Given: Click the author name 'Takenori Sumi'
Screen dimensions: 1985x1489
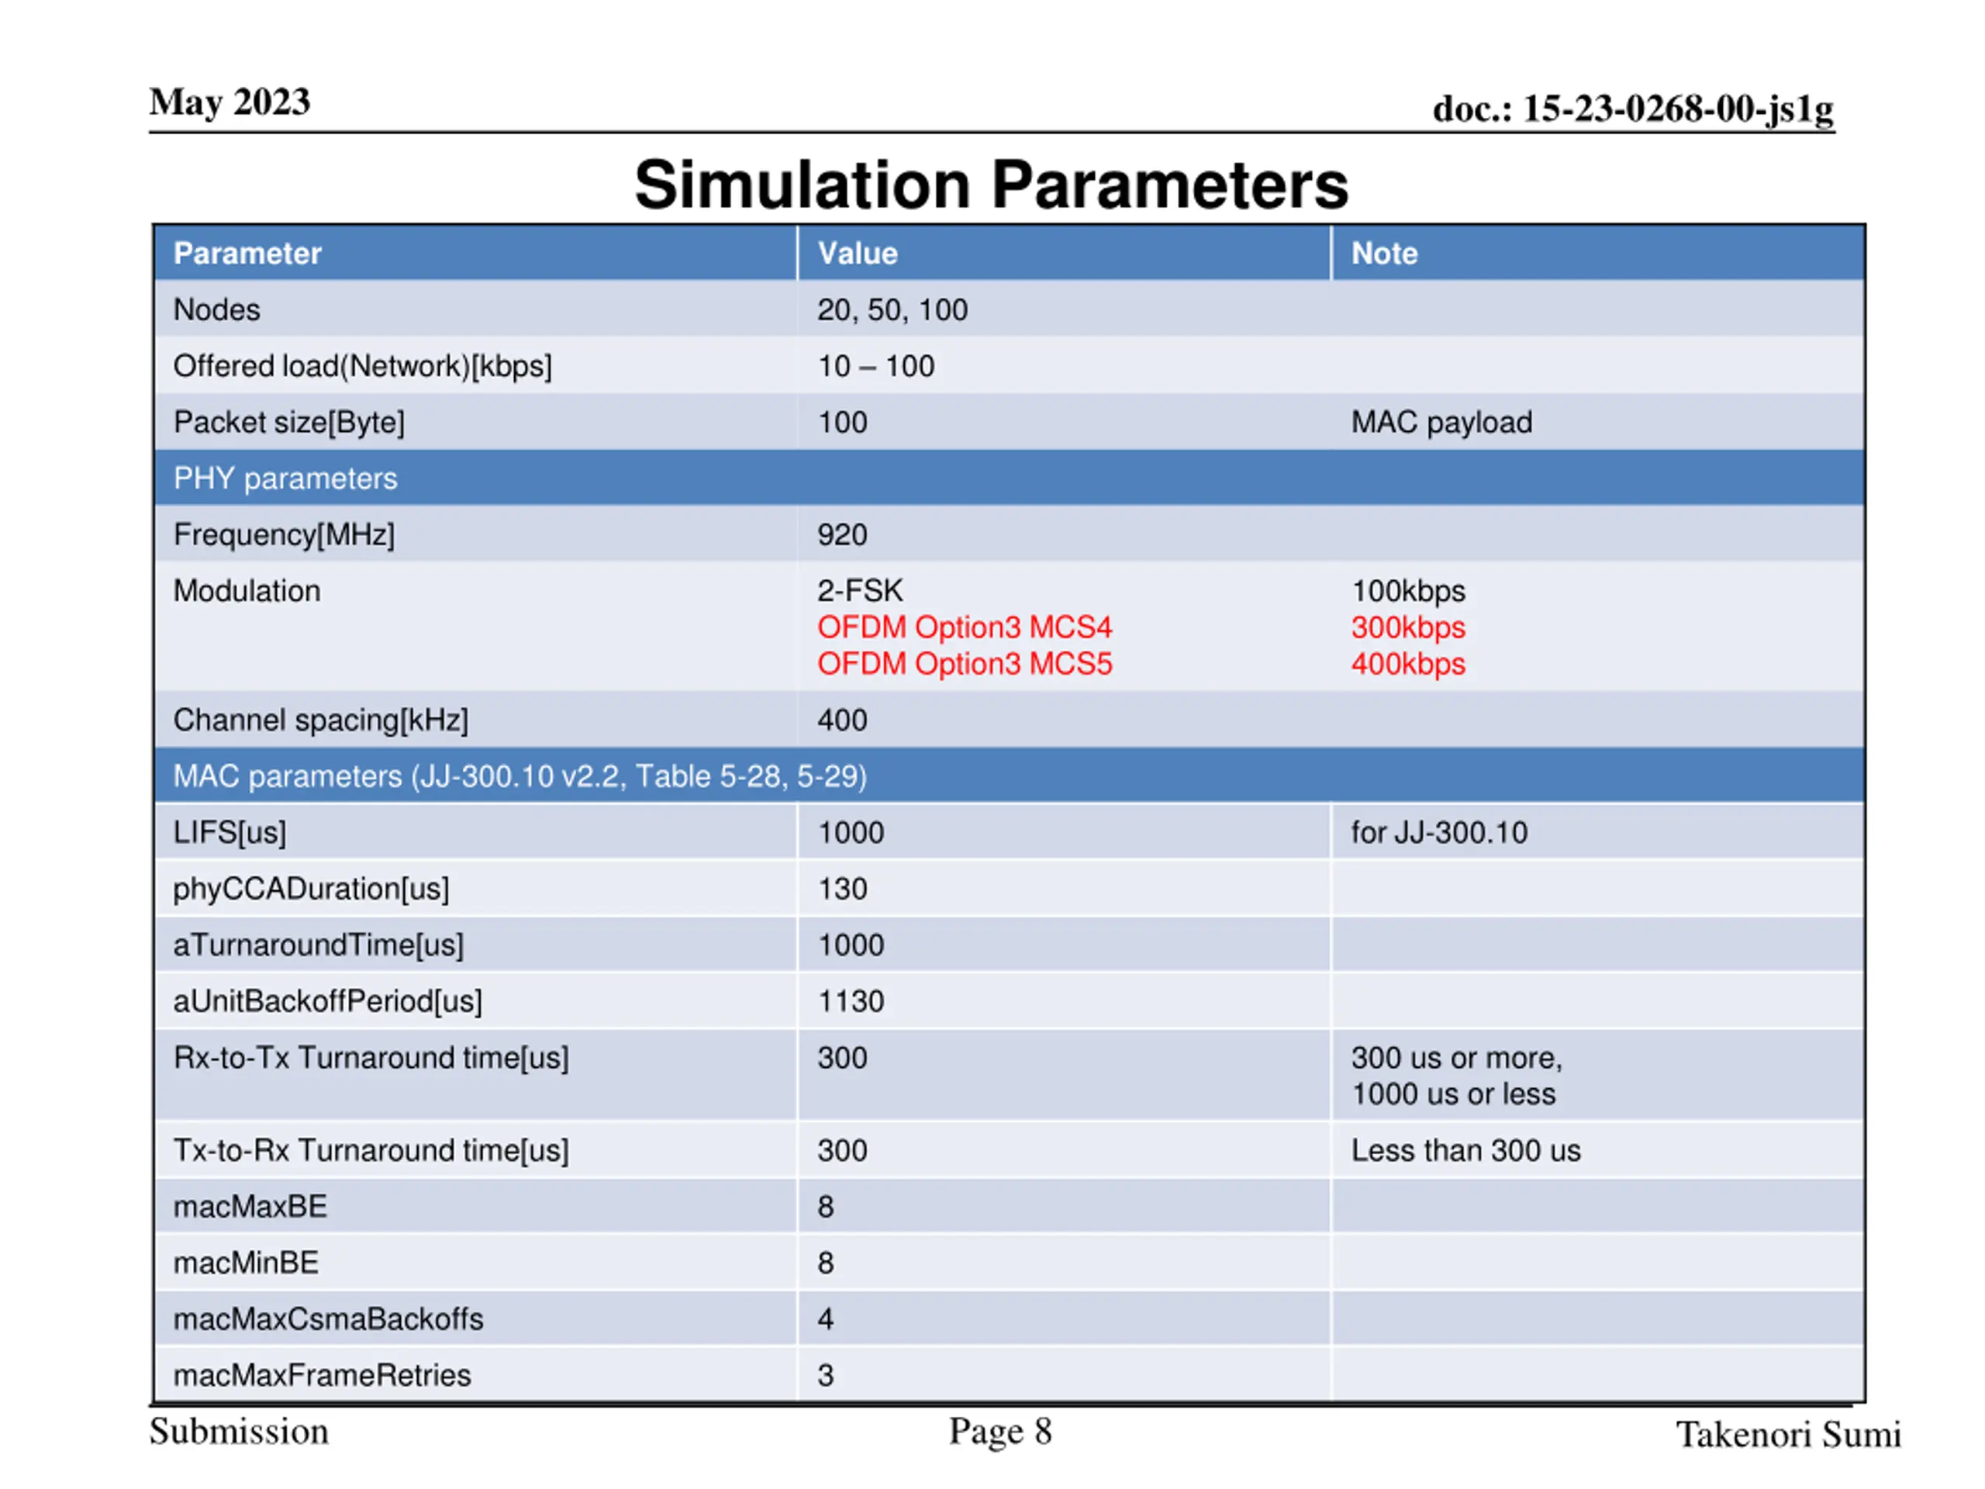Looking at the screenshot, I should click(x=1789, y=1434).
